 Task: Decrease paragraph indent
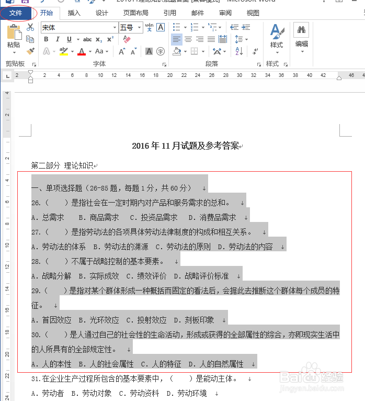(x=234, y=27)
